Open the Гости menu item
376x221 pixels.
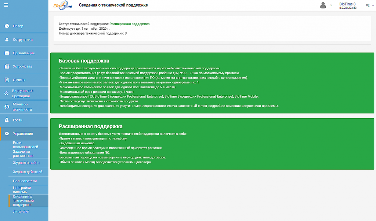coord(24,120)
